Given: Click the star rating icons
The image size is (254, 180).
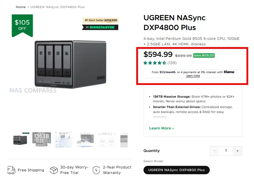Looking at the screenshot, I should (155, 63).
